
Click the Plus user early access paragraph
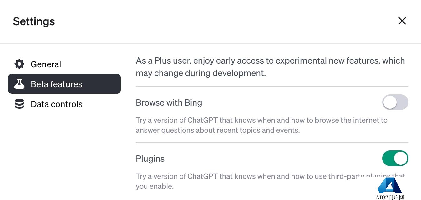270,67
